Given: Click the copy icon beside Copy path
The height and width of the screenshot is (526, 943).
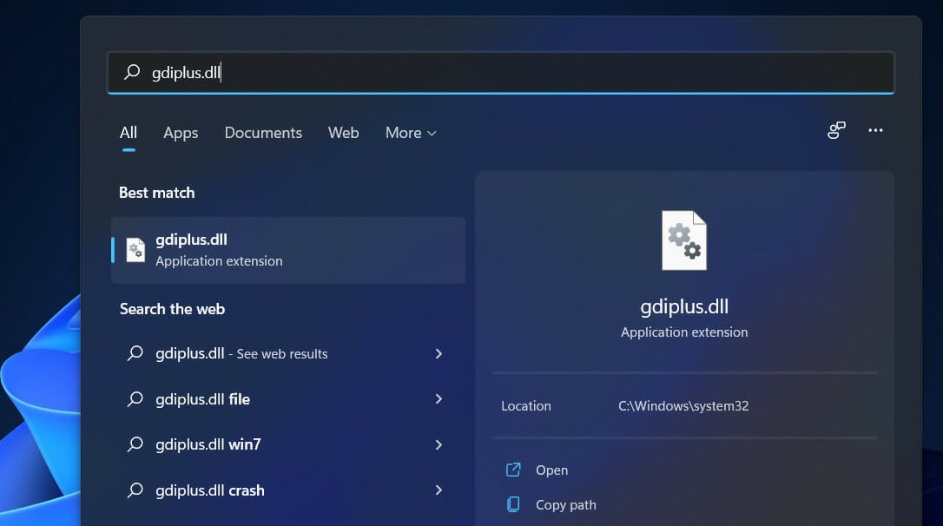Looking at the screenshot, I should point(514,504).
